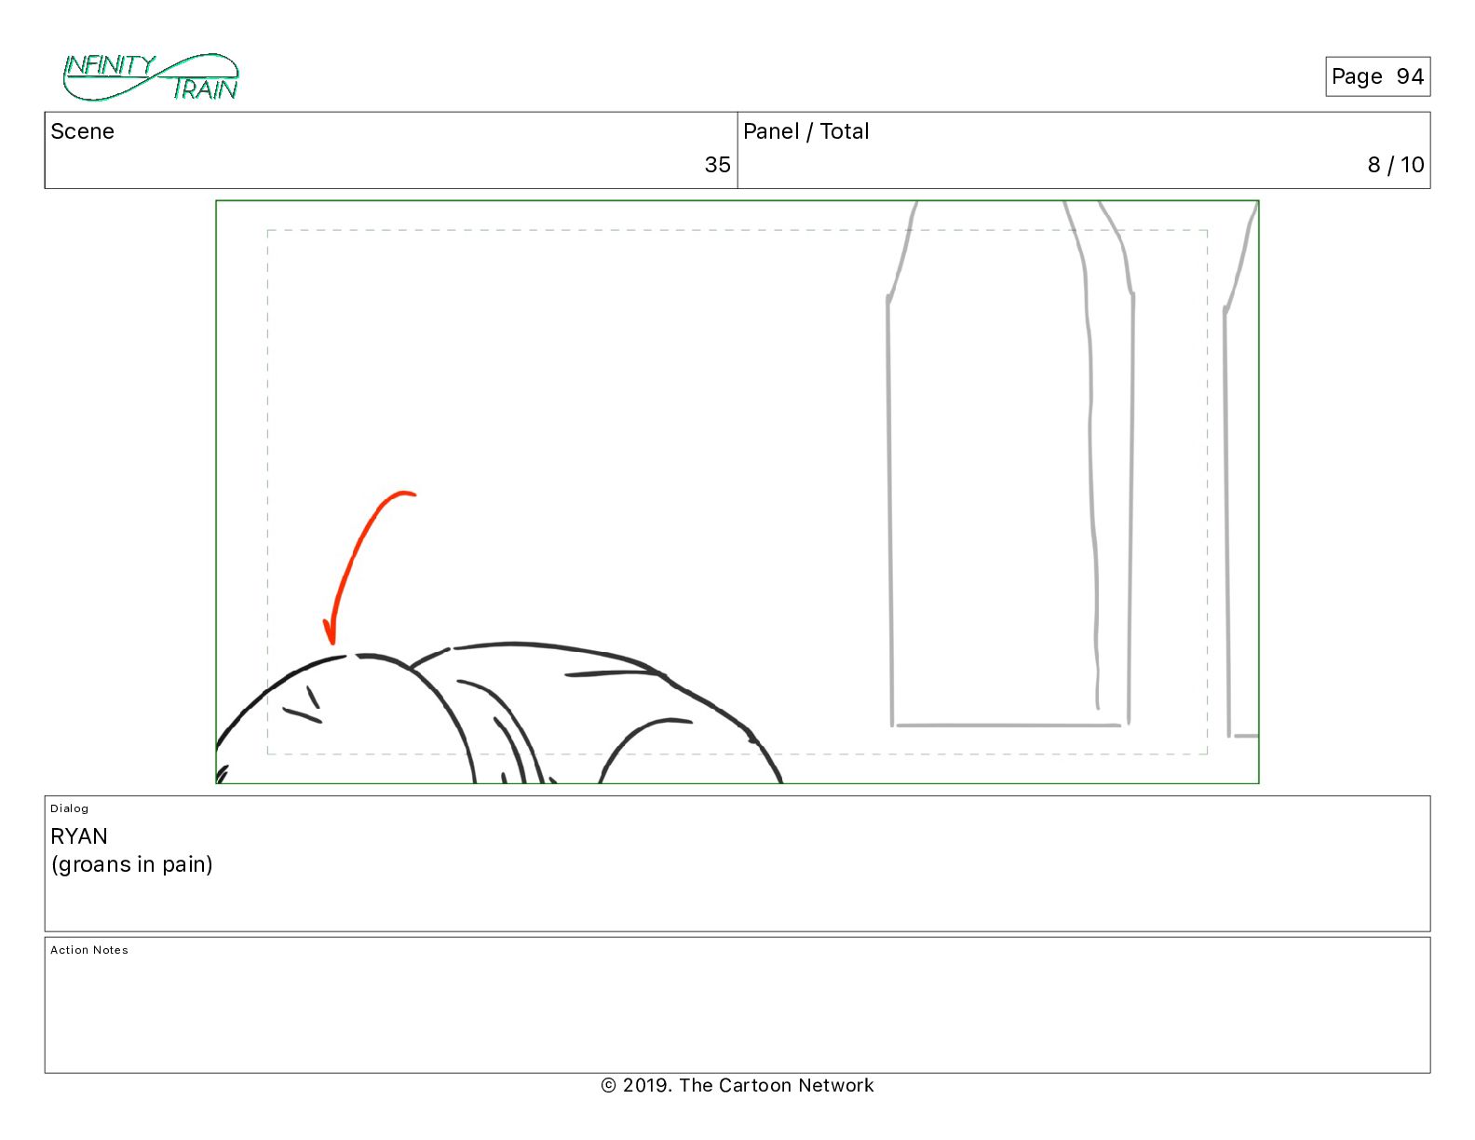This screenshot has width=1475, height=1140.
Task: Select scene number 35
Action: pyautogui.click(x=717, y=165)
